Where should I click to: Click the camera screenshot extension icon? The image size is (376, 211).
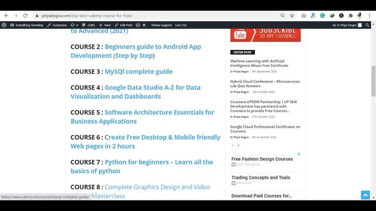coord(304,16)
